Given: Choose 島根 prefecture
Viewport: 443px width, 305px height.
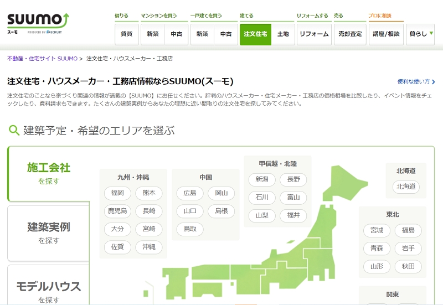Looking at the screenshot, I should pos(221,211).
